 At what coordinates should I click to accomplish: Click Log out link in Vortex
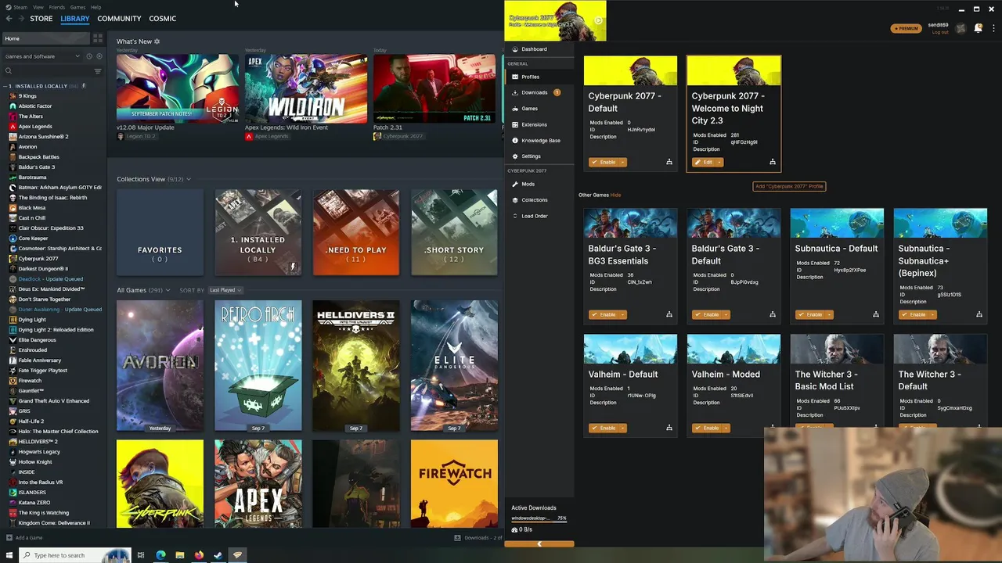940,32
